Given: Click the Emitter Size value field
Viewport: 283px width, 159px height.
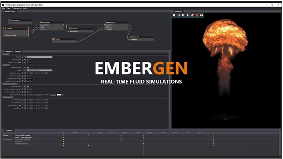Looking at the screenshot, I should [x=29, y=60].
